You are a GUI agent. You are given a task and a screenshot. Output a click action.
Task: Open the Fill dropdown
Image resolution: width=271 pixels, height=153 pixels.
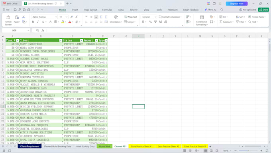coord(224,17)
